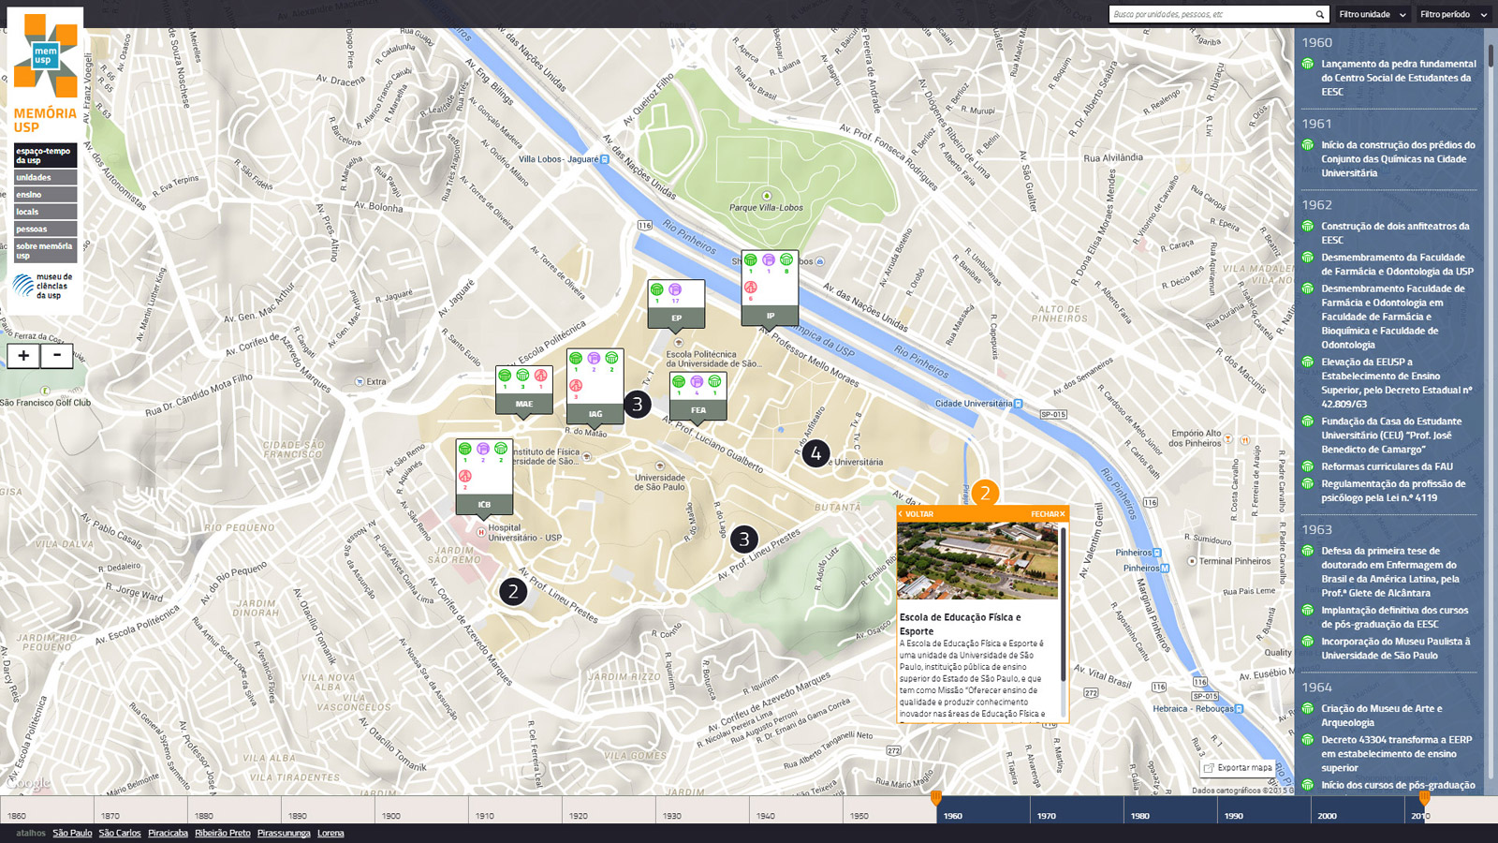Go to Lorena shortcut link
The width and height of the screenshot is (1498, 843).
[x=330, y=833]
